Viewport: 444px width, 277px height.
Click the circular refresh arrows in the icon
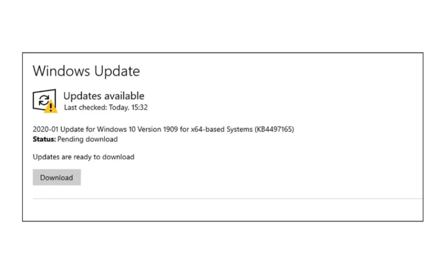44,100
